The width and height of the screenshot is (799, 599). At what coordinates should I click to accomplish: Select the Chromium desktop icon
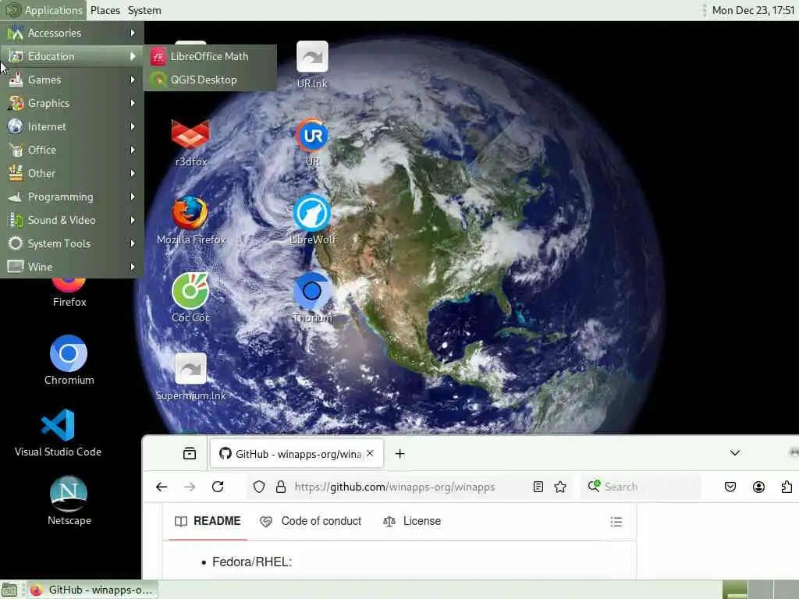tap(69, 360)
